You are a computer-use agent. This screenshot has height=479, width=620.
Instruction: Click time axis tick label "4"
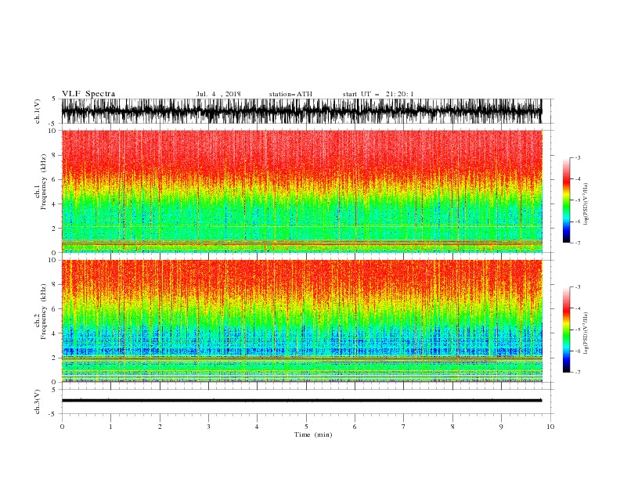point(257,427)
